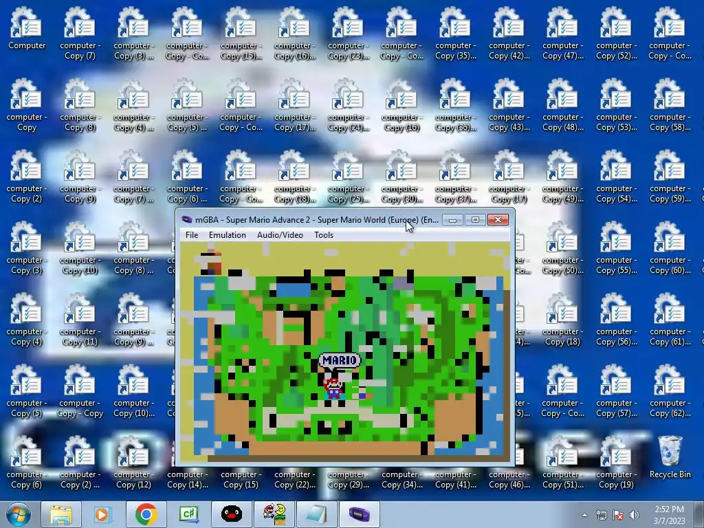Image resolution: width=704 pixels, height=528 pixels.
Task: Select the 'computer - Copy (53)...' shortcut
Action: tap(616, 105)
